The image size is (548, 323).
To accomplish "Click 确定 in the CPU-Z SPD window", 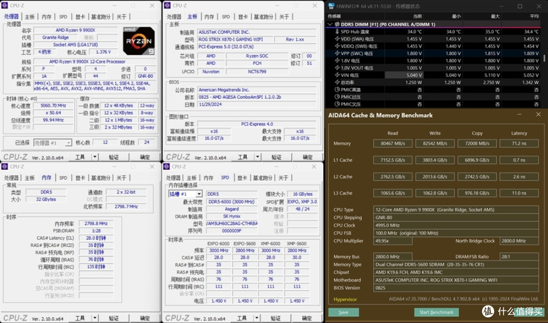I will [307, 318].
